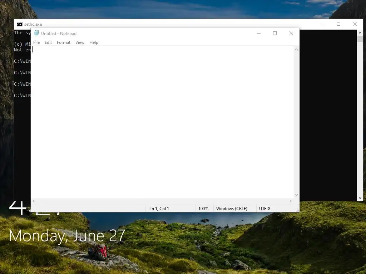The width and height of the screenshot is (366, 274).
Task: Click Notepad vertical scrollbar up arrow
Action: click(296, 49)
